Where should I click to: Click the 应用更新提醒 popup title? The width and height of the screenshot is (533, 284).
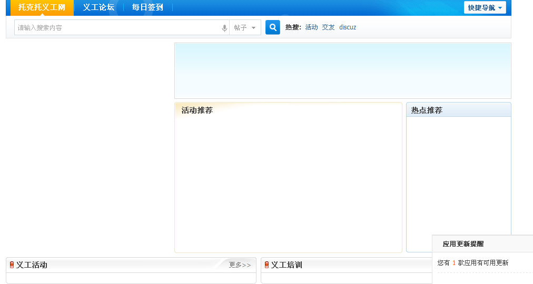pyautogui.click(x=463, y=244)
